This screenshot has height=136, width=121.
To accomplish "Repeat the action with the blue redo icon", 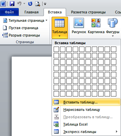I will [x=30, y=4].
